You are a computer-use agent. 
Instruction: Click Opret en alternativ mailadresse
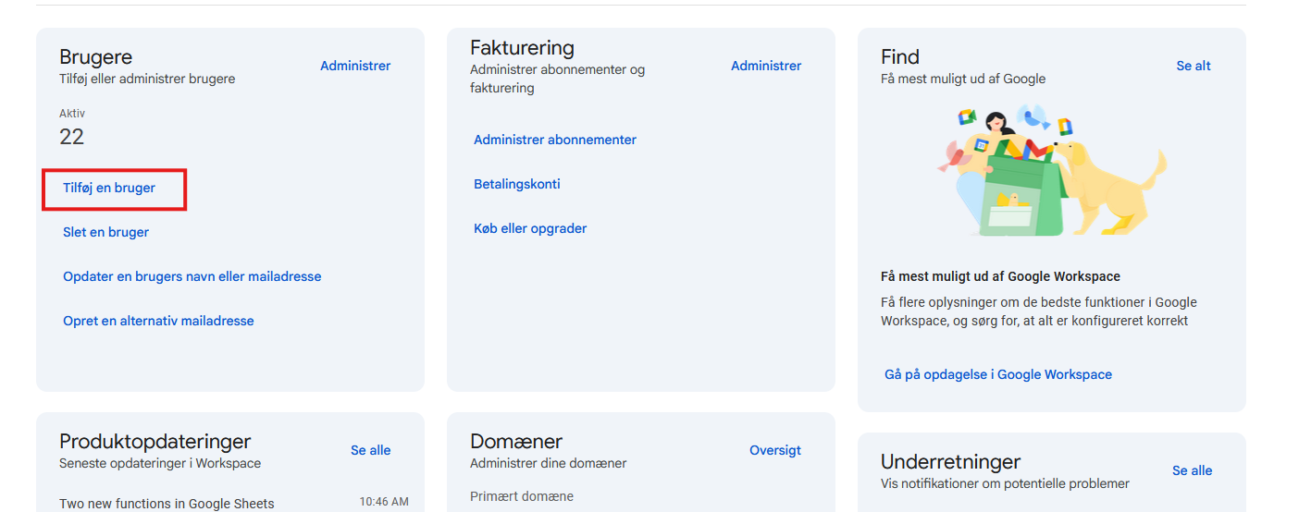click(158, 321)
